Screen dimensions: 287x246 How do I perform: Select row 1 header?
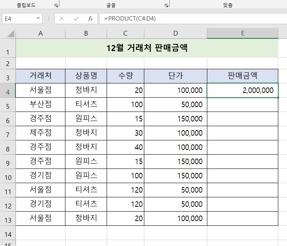pos(8,48)
